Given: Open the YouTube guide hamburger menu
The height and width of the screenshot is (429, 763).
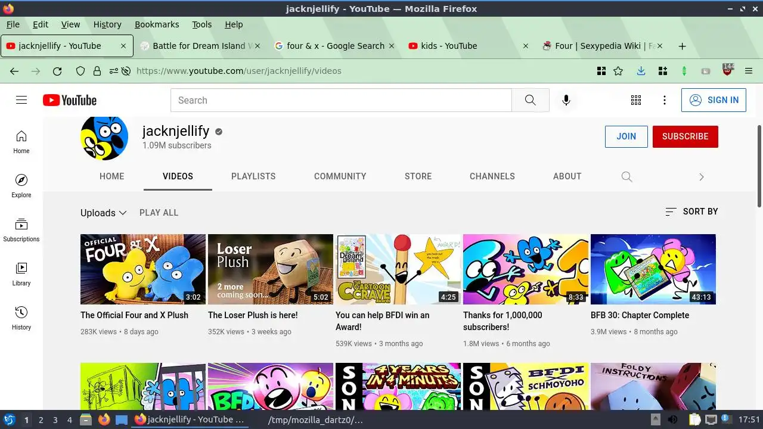Looking at the screenshot, I should coord(21,100).
